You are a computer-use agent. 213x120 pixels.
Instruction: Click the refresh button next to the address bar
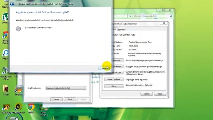point(130,16)
